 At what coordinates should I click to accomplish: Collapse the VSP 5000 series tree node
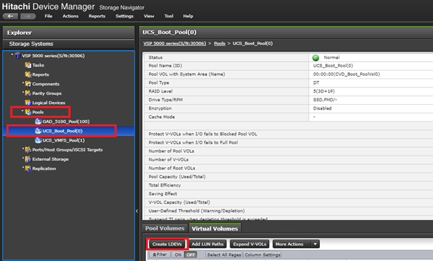(x=12, y=55)
